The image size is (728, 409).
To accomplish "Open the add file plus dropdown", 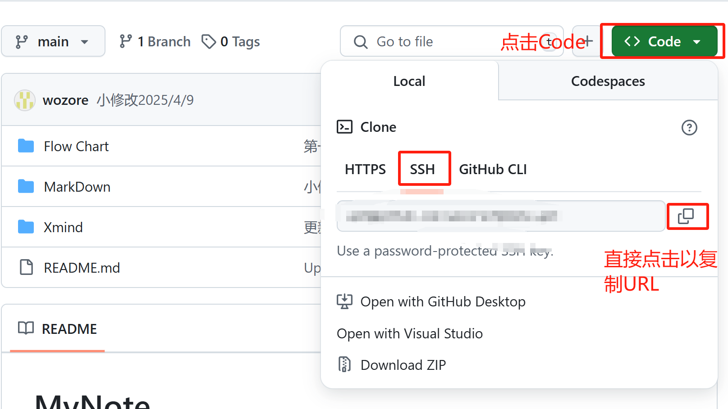I will (586, 41).
